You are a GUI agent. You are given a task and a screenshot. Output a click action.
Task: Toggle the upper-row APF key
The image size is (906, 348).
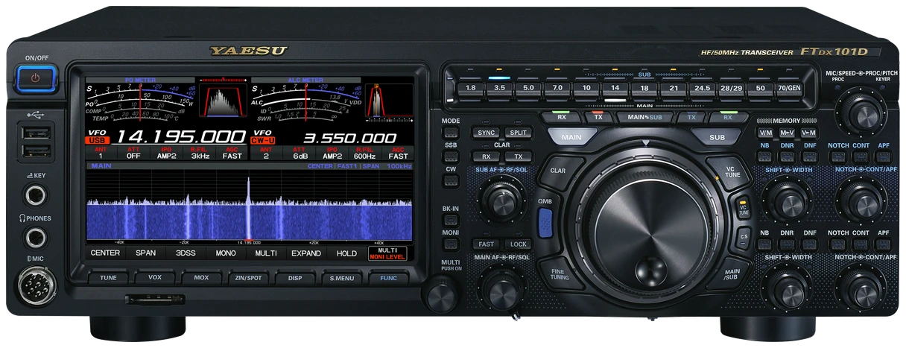pyautogui.click(x=884, y=156)
